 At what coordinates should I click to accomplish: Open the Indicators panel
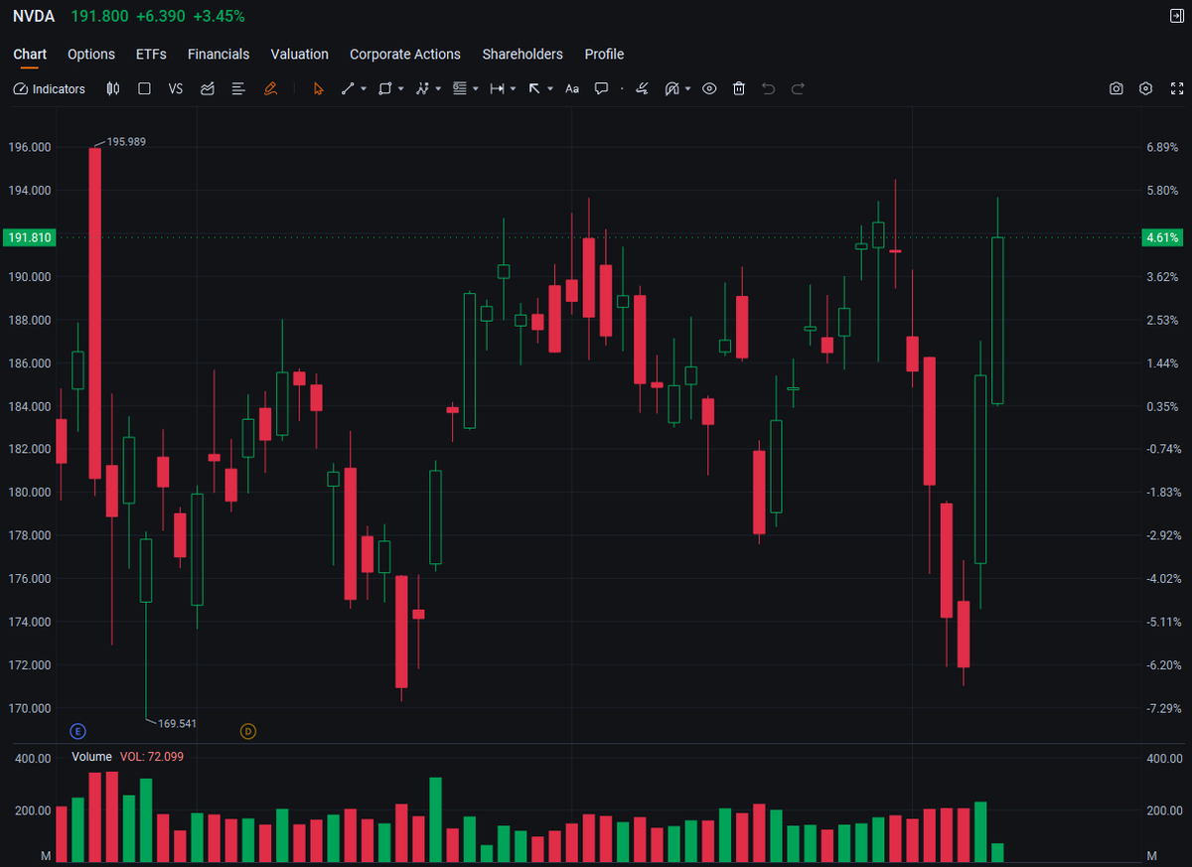click(50, 88)
